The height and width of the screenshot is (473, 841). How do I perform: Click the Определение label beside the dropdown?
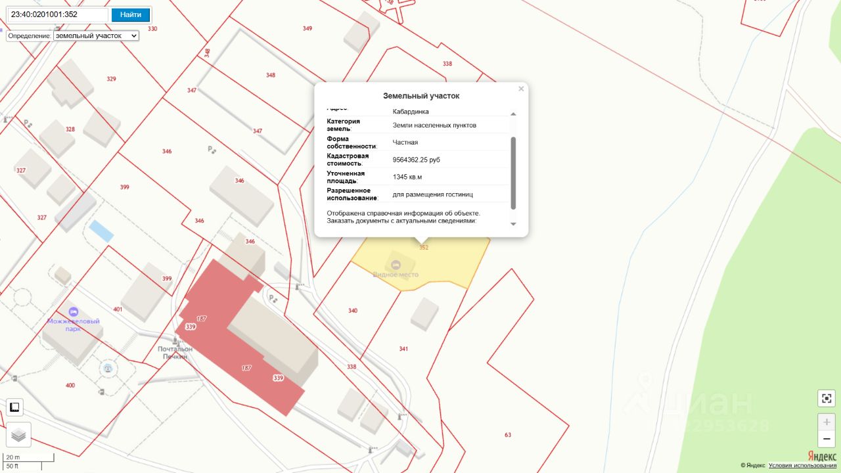tap(30, 35)
